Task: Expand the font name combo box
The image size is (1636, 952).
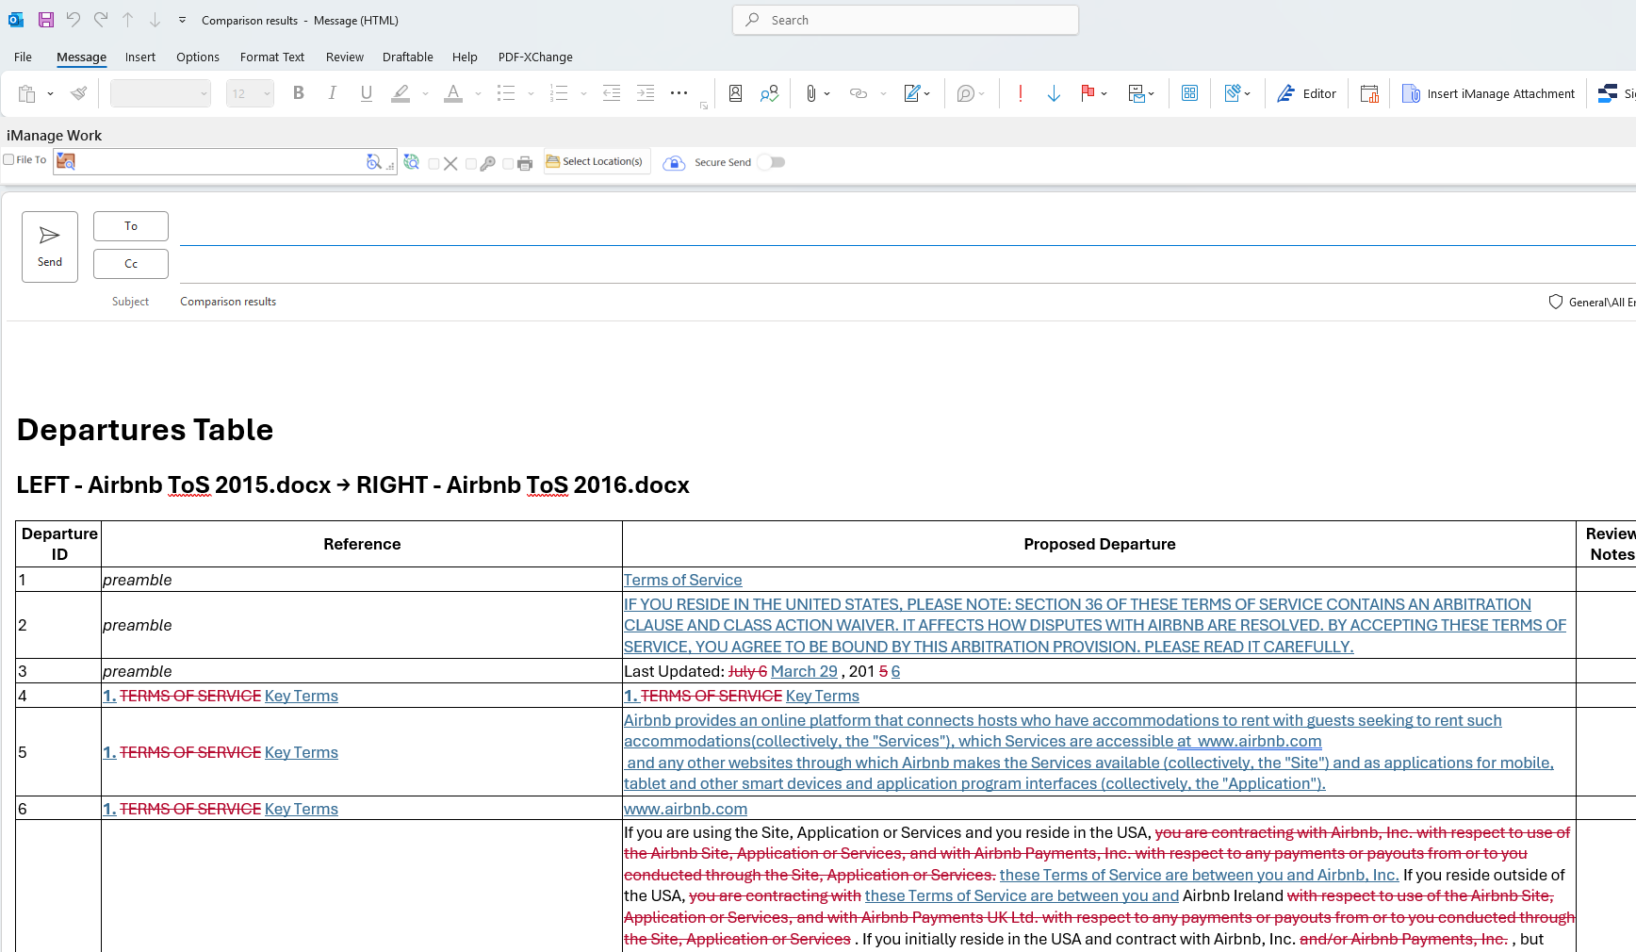Action: coord(203,93)
